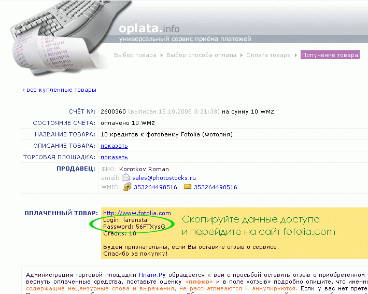Open the http://www.fotolia.com link
Viewport: 368px width, 294px height.
pos(137,213)
